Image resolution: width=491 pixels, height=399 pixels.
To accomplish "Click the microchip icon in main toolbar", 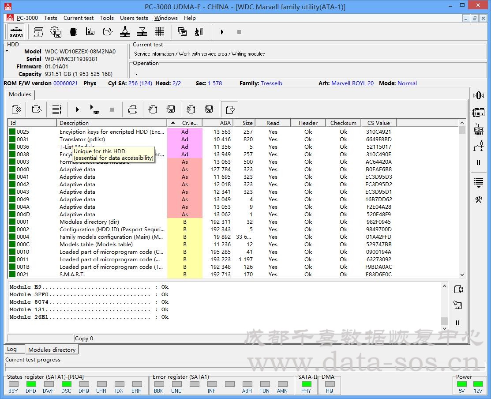I will (73, 32).
